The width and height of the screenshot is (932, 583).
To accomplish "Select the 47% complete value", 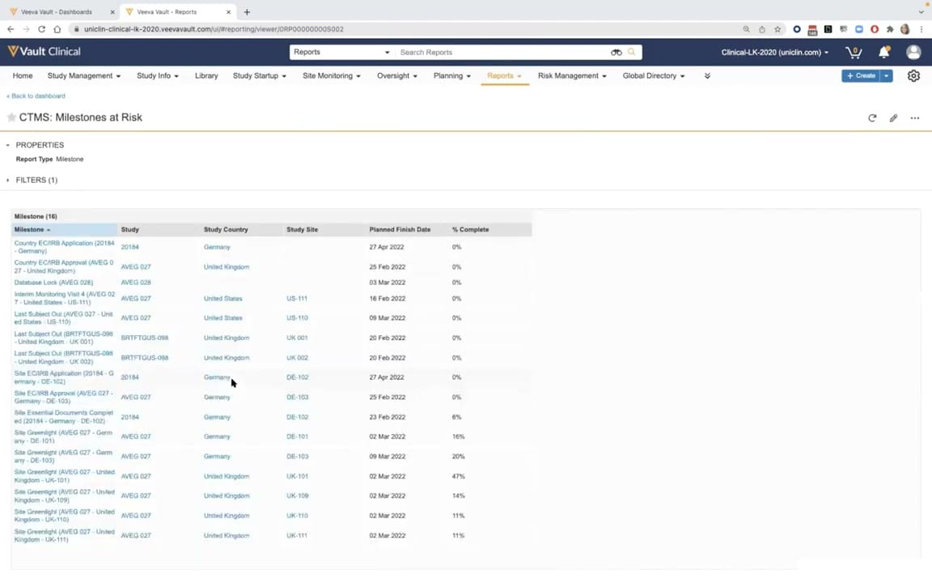I will 458,476.
